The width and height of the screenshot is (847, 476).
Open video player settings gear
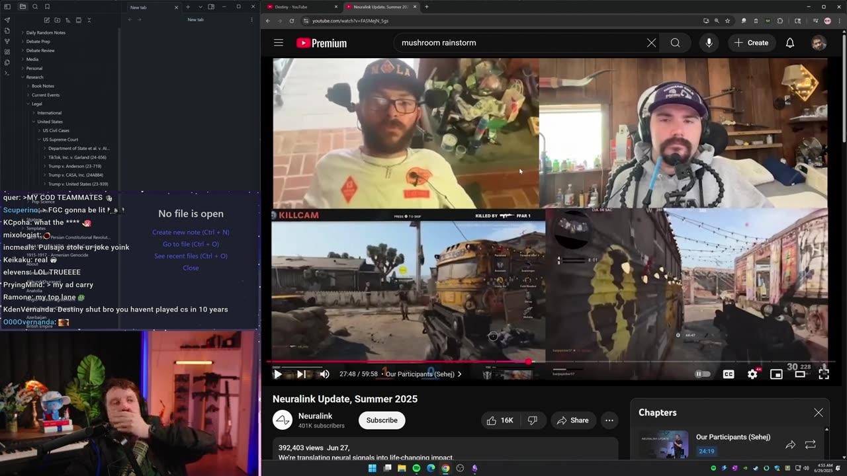tap(752, 374)
